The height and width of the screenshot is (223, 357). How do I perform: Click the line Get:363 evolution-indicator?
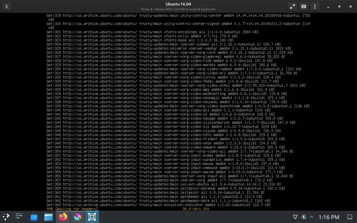click(158, 205)
